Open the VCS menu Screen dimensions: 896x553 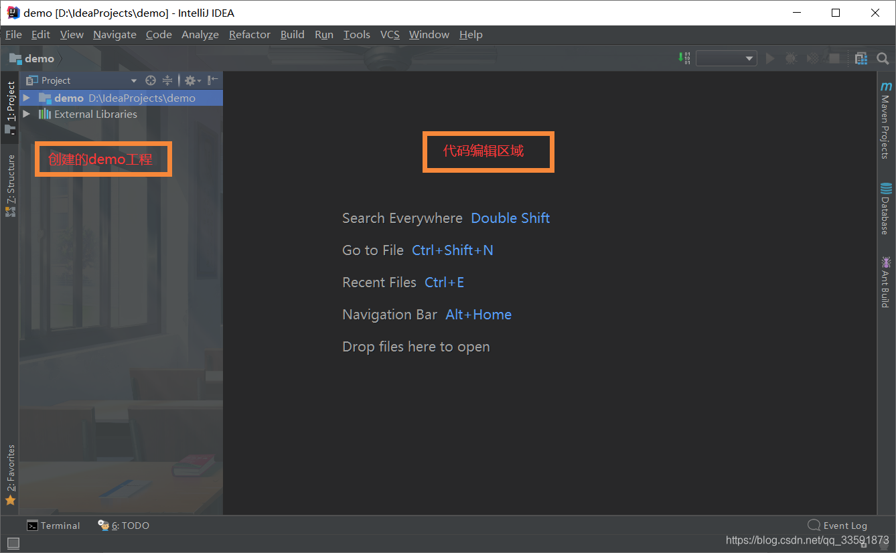(x=390, y=35)
